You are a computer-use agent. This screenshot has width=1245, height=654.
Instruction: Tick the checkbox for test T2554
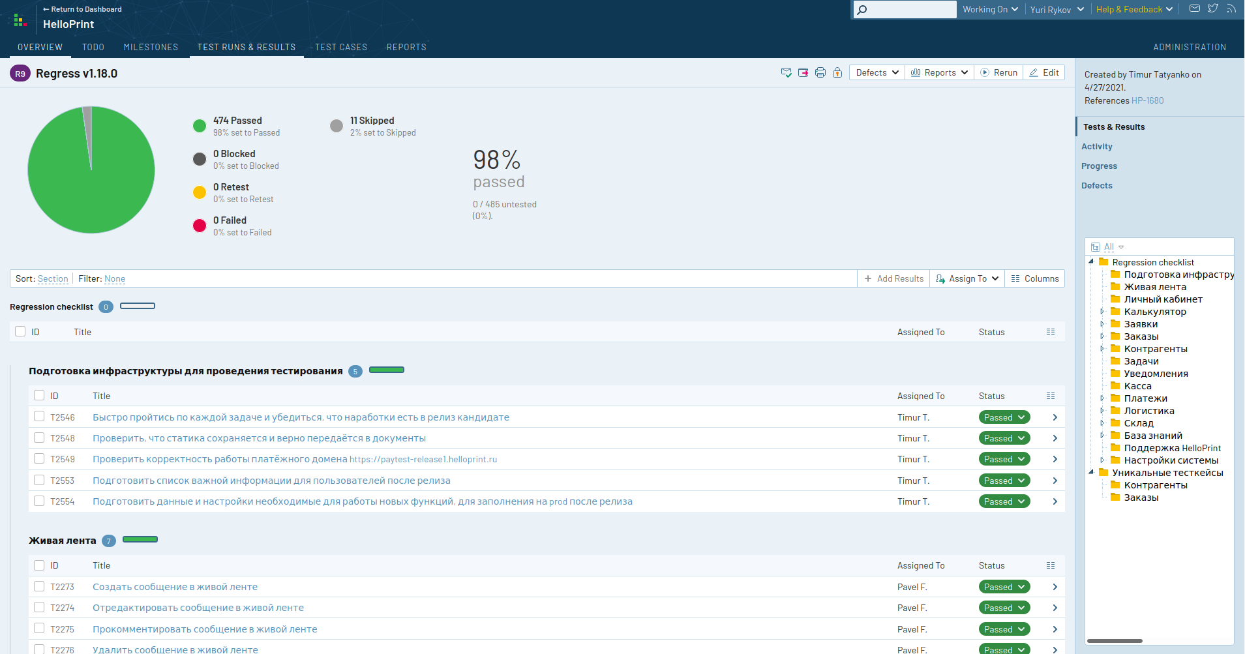[x=39, y=501]
